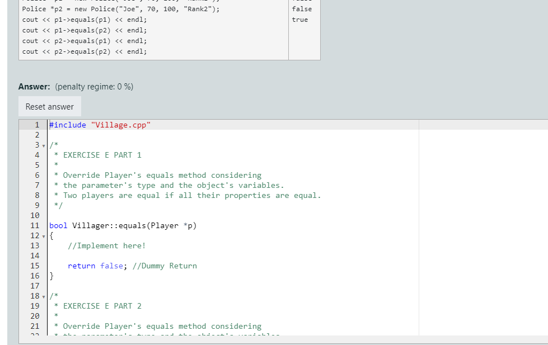Click line number 1 in the gutter
This screenshot has height=345, width=548.
click(37, 124)
